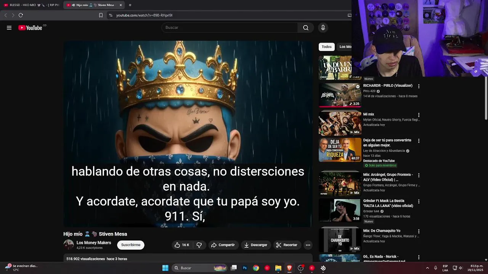488x274 pixels.
Task: Reload the page in browser toolbar
Action: point(21,15)
